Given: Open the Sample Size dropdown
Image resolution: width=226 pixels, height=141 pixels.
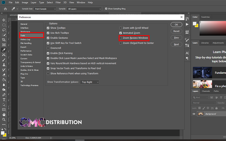Looking at the screenshot, I should [45, 9].
